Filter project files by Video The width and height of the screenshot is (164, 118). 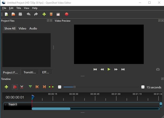[x=22, y=28]
